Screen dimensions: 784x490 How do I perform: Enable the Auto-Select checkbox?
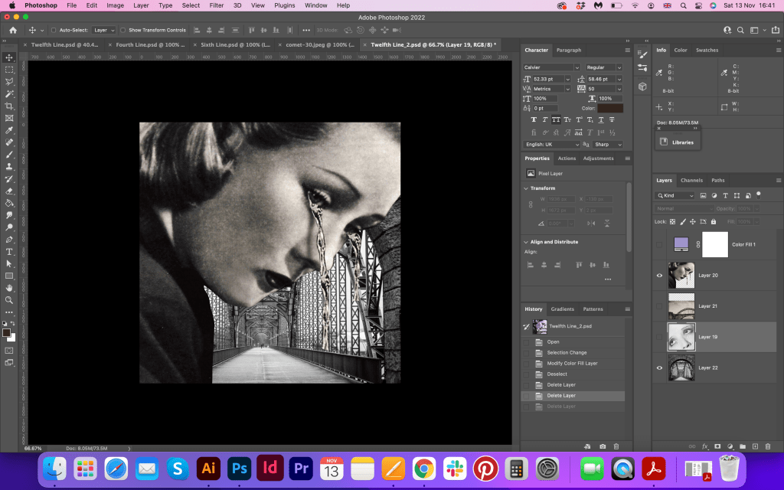click(54, 30)
